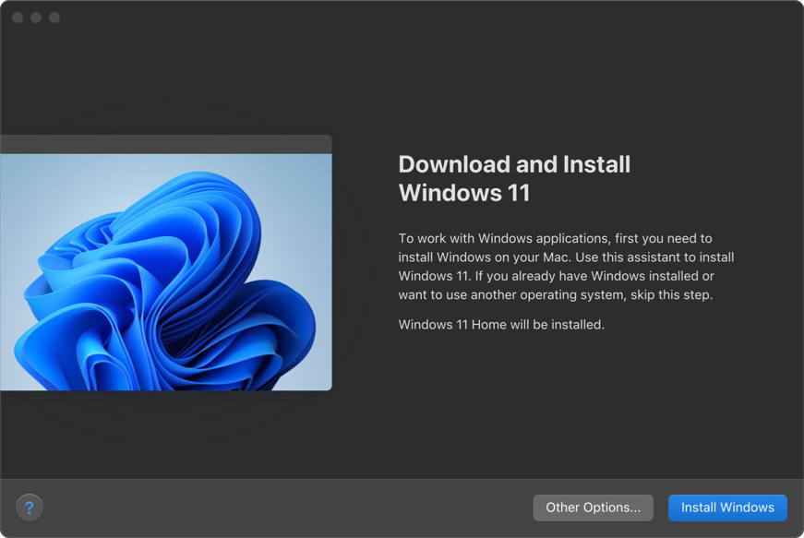Open Other Options...
The height and width of the screenshot is (538, 804).
coord(593,508)
